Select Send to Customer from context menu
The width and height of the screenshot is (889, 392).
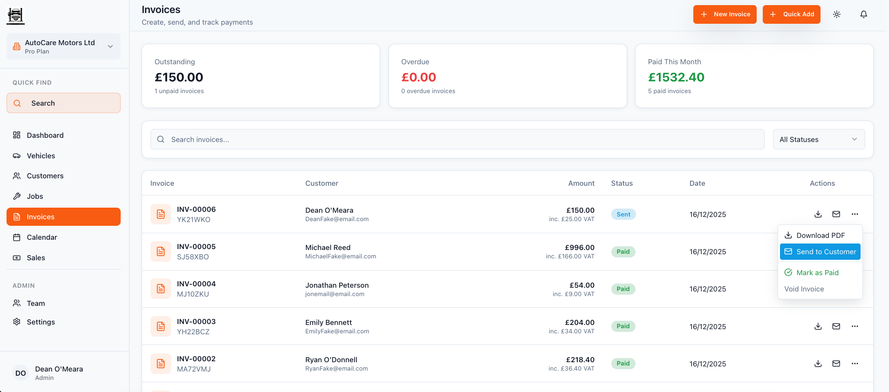click(820, 251)
